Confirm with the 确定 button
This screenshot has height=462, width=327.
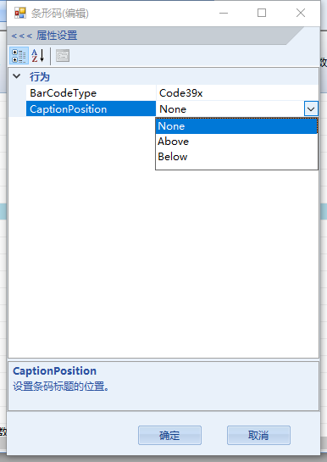[169, 435]
